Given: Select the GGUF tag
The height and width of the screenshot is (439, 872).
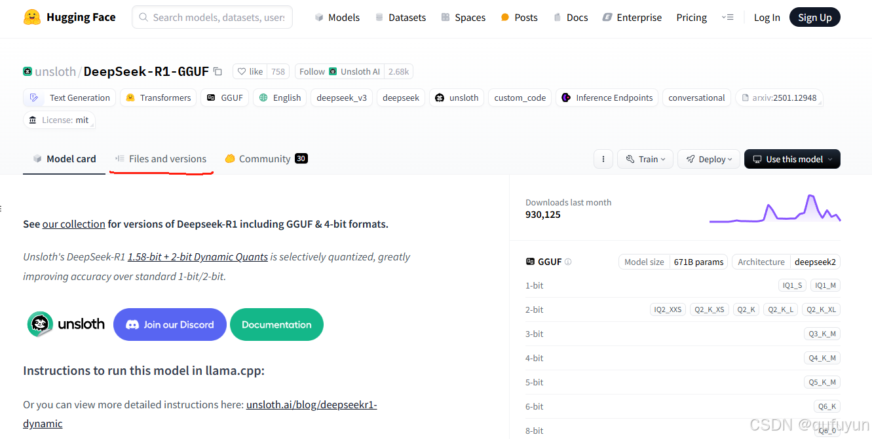Looking at the screenshot, I should click(x=225, y=97).
